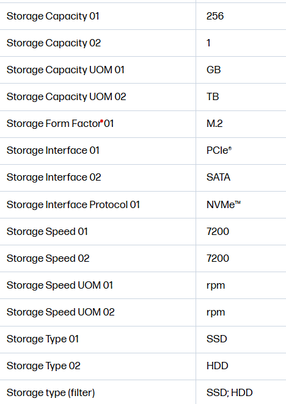Select the SATA interface value
Image resolution: width=286 pixels, height=404 pixels.
point(218,177)
